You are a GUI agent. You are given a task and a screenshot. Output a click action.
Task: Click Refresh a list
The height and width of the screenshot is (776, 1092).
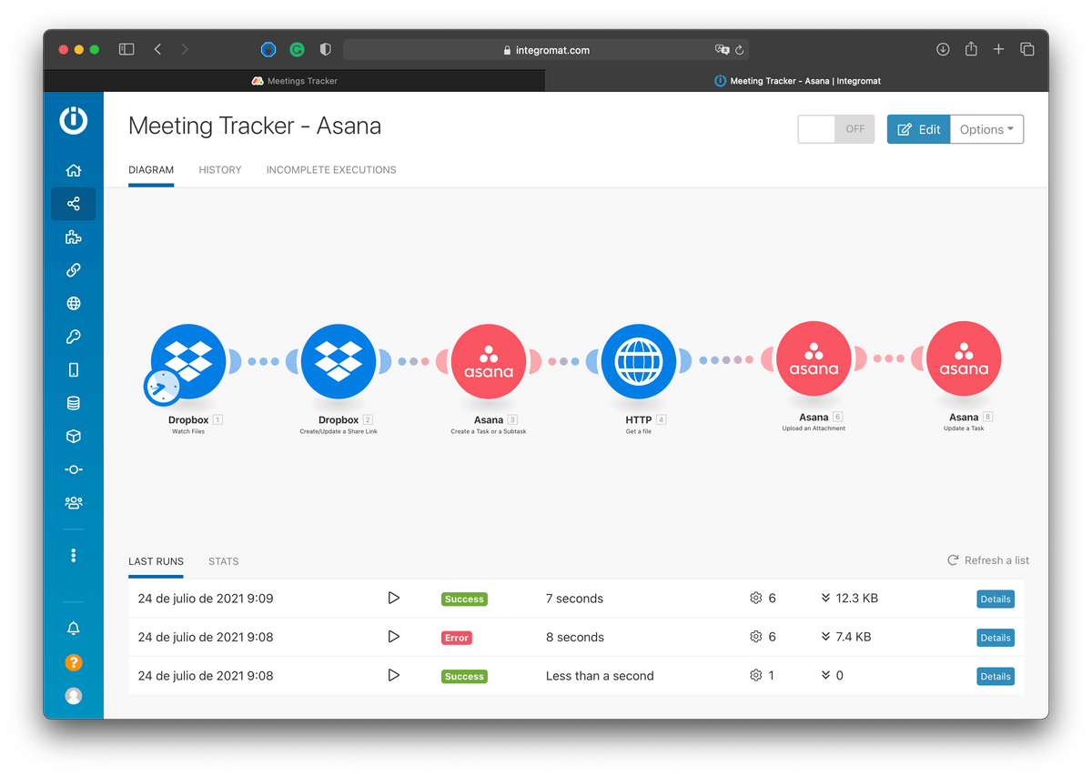pyautogui.click(x=989, y=560)
